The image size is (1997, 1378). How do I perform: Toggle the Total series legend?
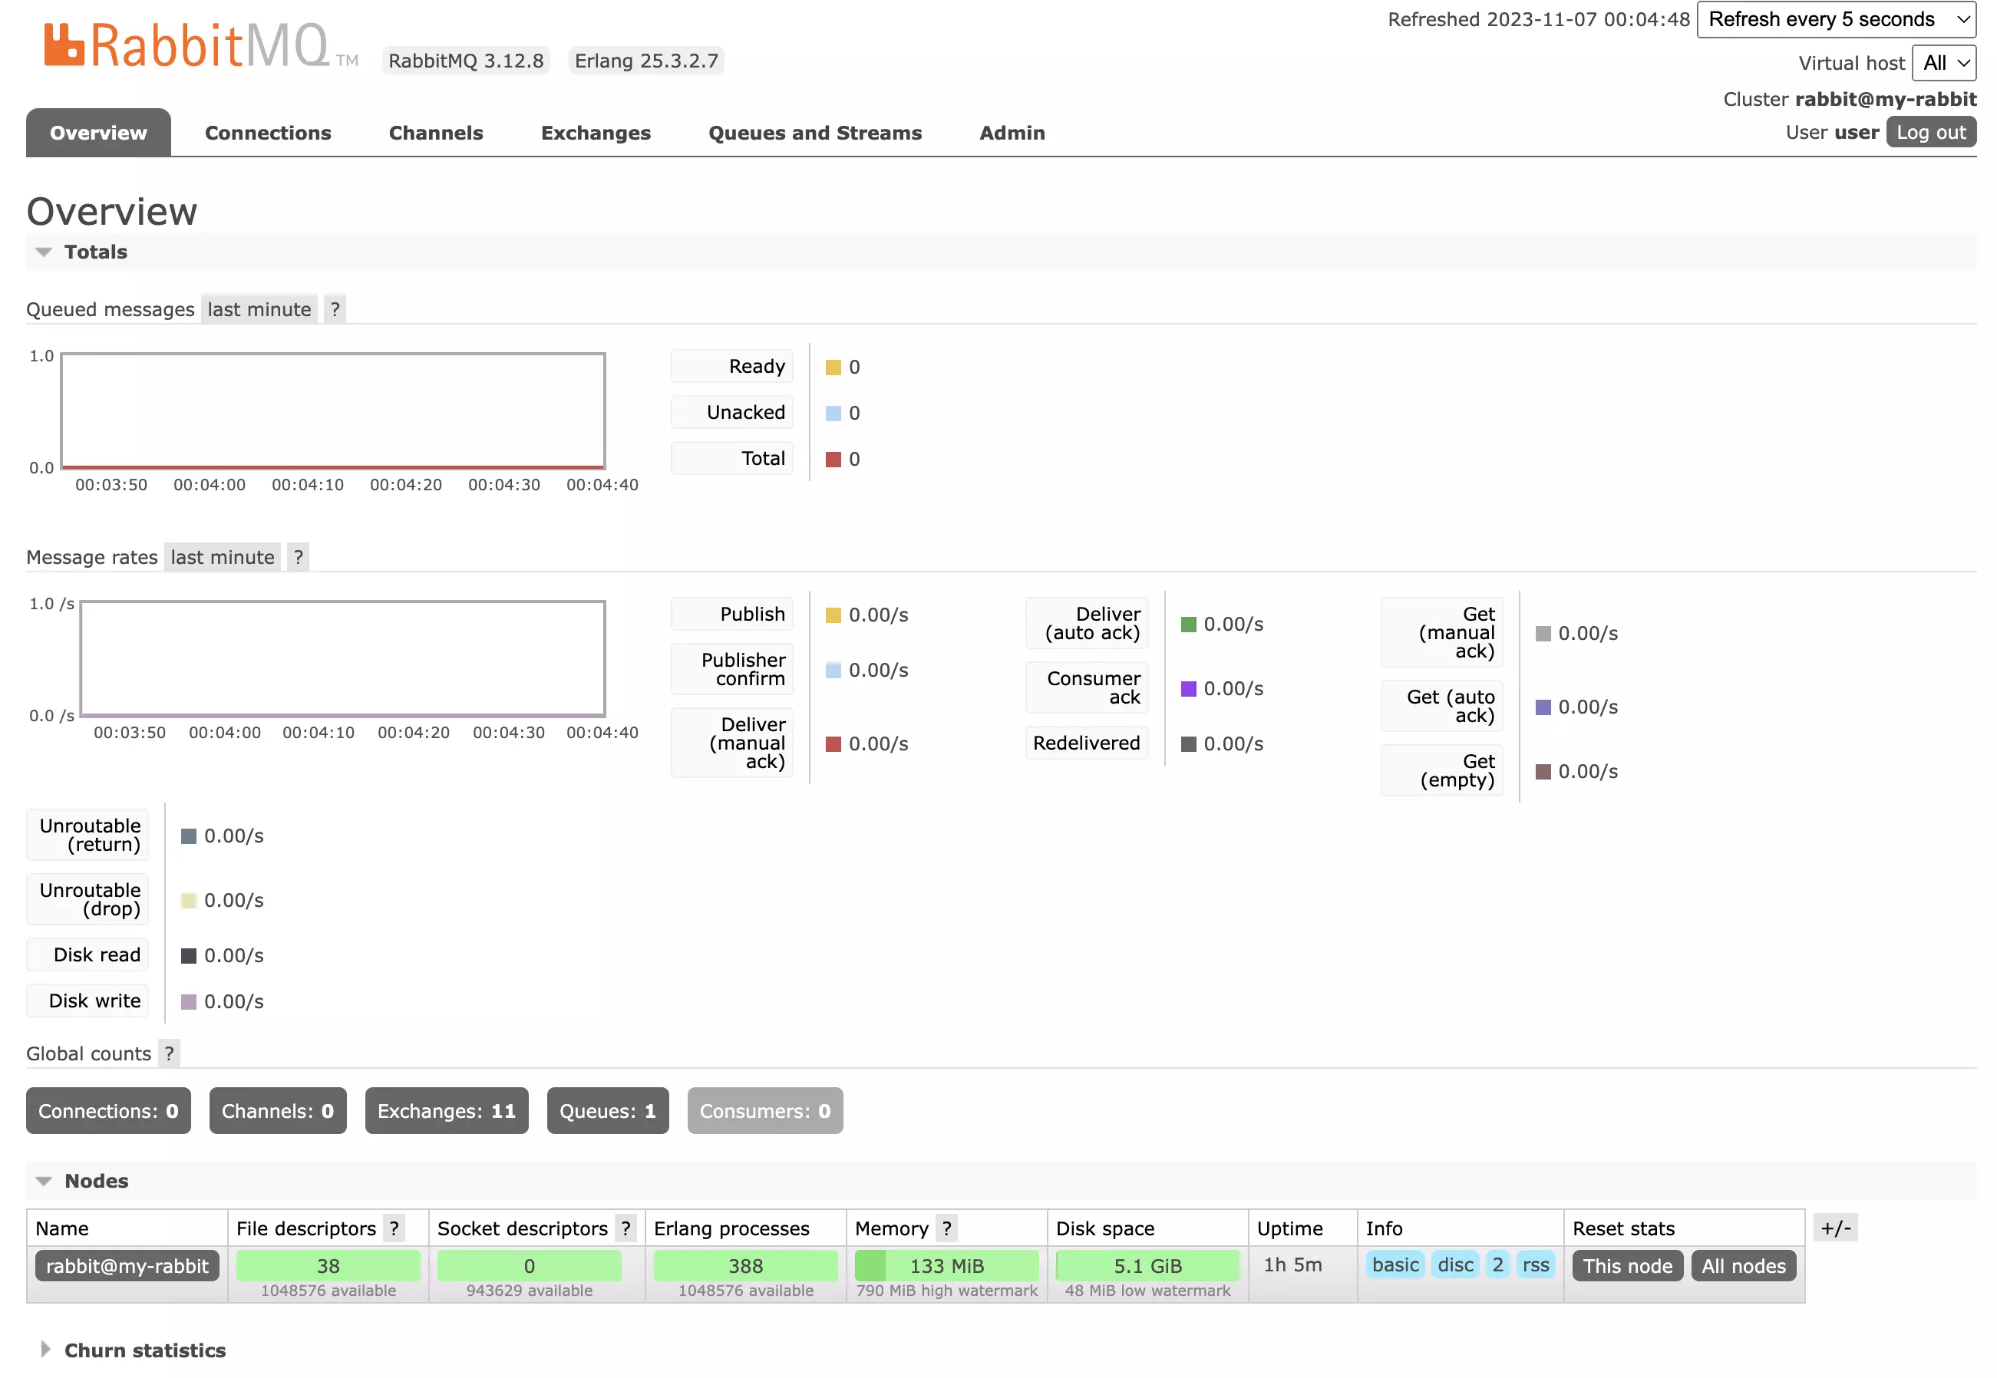tap(731, 457)
